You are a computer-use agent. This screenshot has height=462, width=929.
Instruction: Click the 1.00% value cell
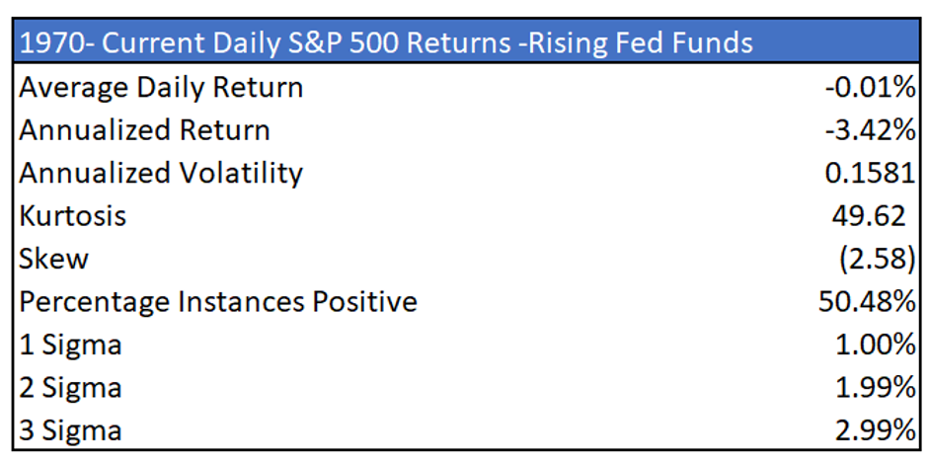[876, 345]
